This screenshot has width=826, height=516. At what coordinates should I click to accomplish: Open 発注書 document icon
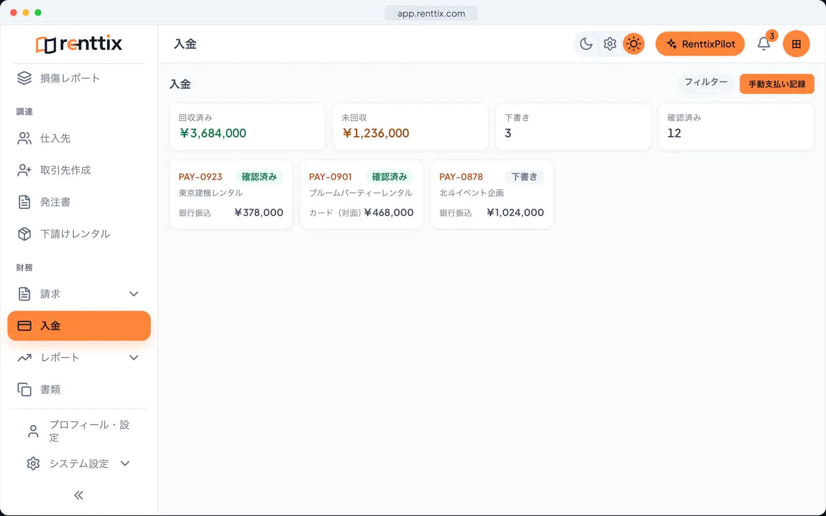[24, 202]
